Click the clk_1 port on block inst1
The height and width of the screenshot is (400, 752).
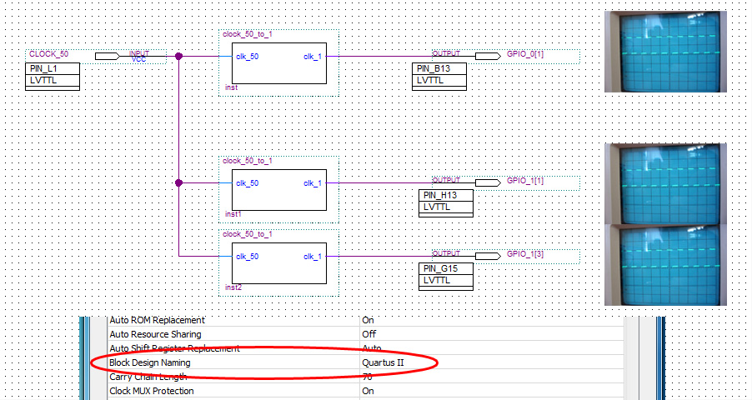point(313,183)
